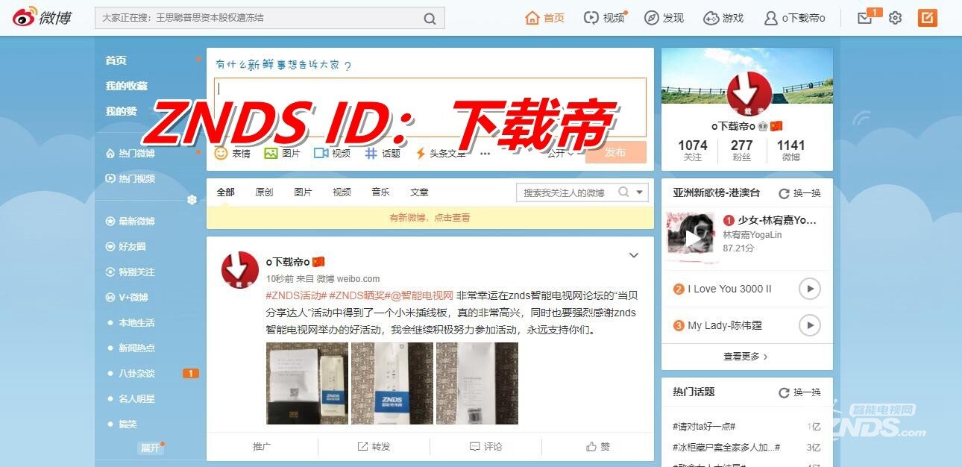Open 热门微博 in sidebar
This screenshot has width=962, height=467.
click(131, 154)
